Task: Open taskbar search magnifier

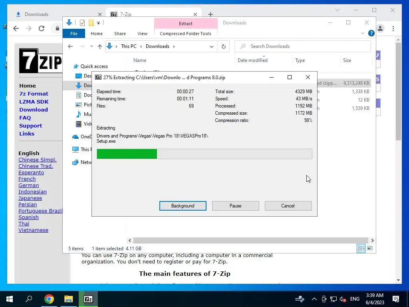Action: (29, 299)
